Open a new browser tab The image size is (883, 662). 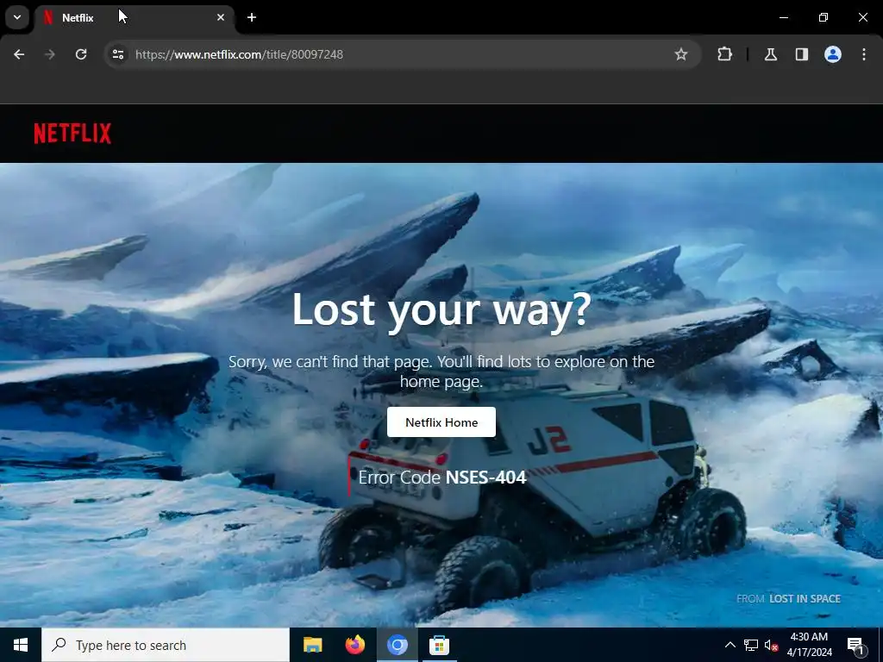point(252,17)
